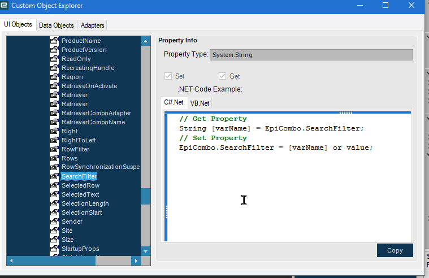
Task: Click the property icon beside ProductVersion
Action: click(54, 50)
